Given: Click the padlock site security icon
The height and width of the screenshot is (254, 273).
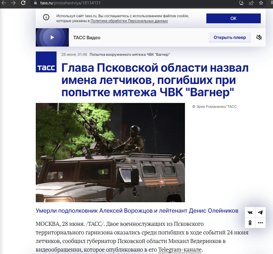Looking at the screenshot, I should click(35, 3).
